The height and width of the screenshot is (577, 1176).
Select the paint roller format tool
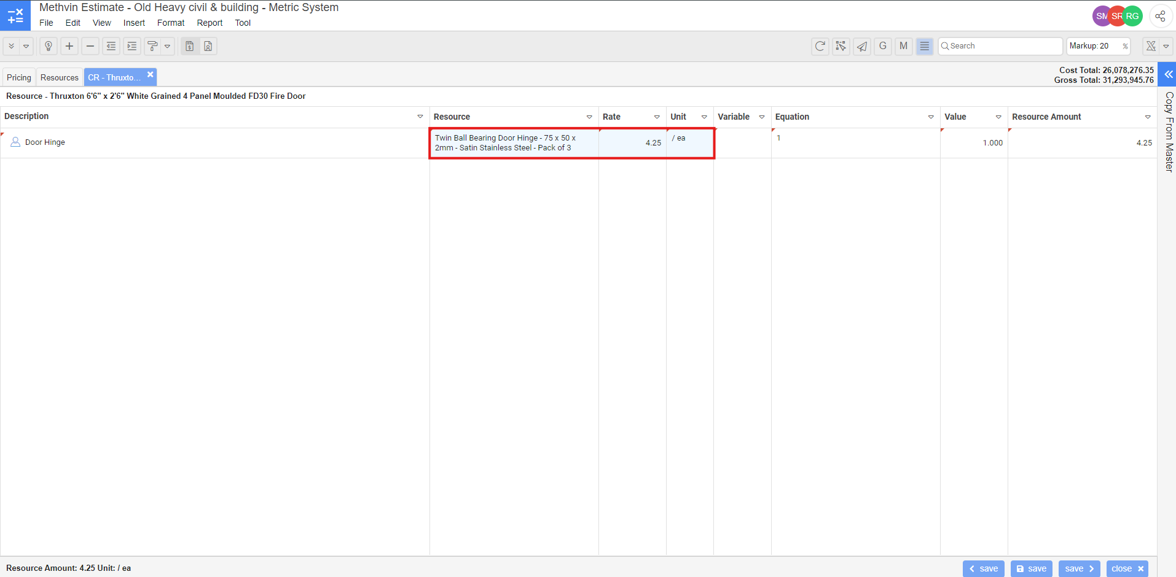153,46
